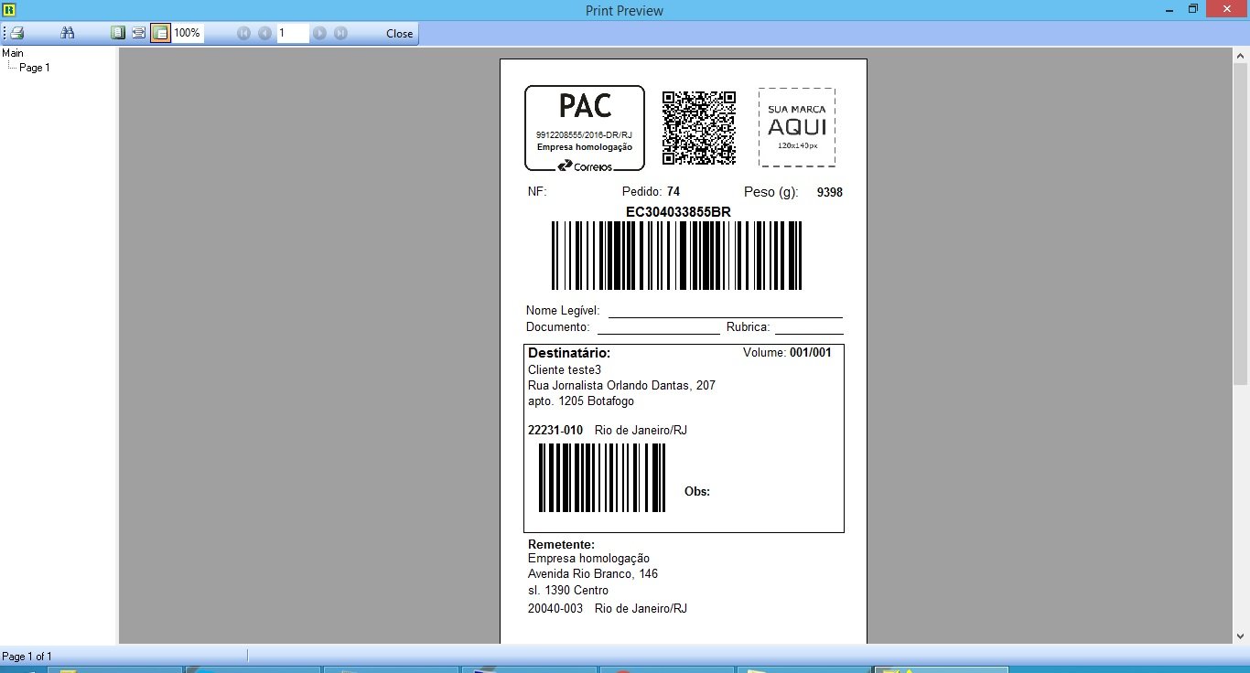The image size is (1250, 673).
Task: Click 'Rua Jornalista Orlando Dantas, 207'
Action: click(x=621, y=386)
